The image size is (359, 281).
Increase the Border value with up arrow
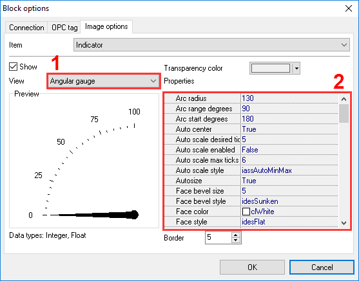pyautogui.click(x=236, y=235)
